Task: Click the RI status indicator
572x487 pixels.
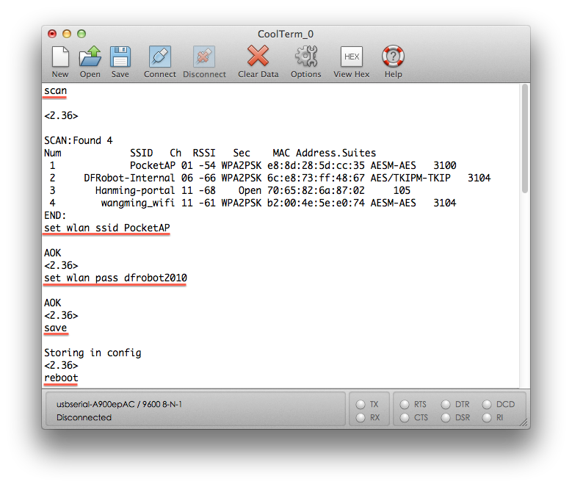Action: click(487, 418)
